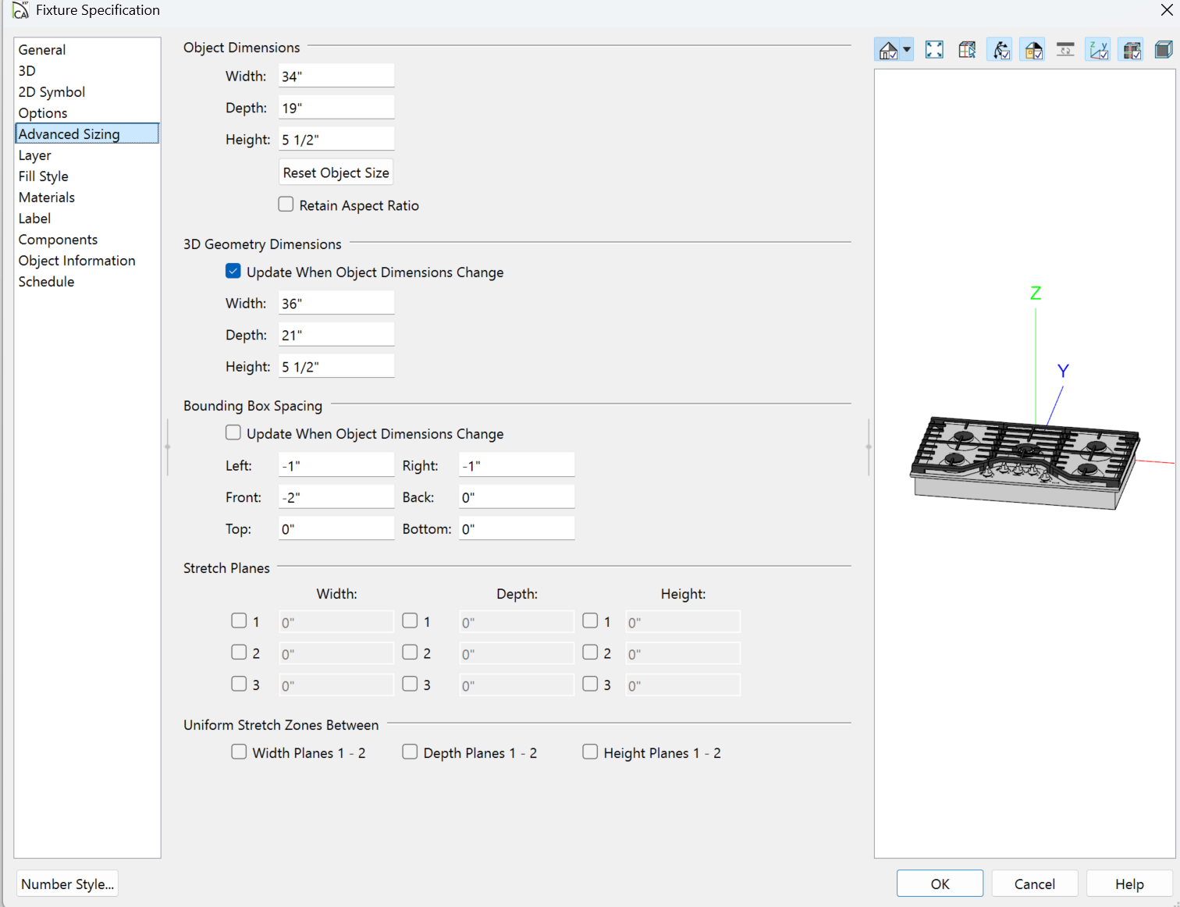Enable Width stretch plane 1 checkbox

coord(239,621)
